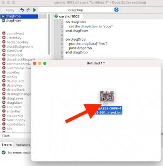The image size is (163, 166).
Task: Open the dragDrop handler dropdown
Action: point(78,10)
